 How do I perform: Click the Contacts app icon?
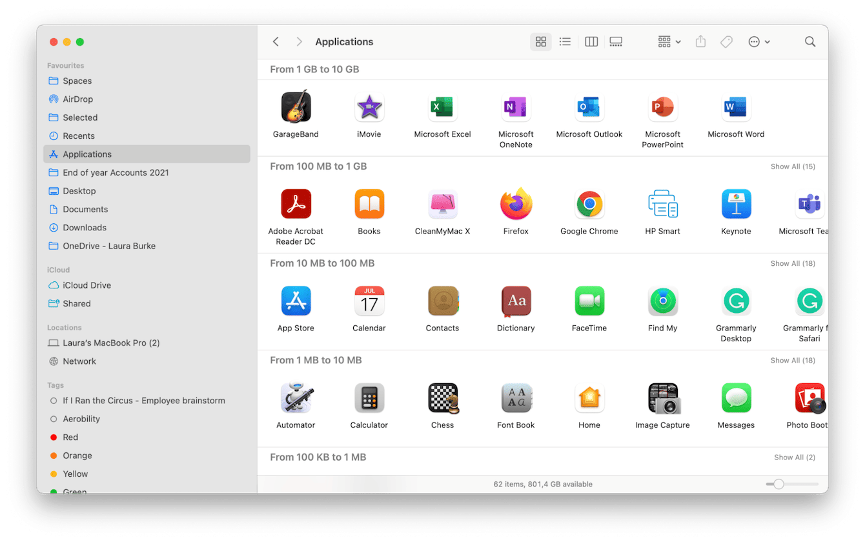(442, 301)
